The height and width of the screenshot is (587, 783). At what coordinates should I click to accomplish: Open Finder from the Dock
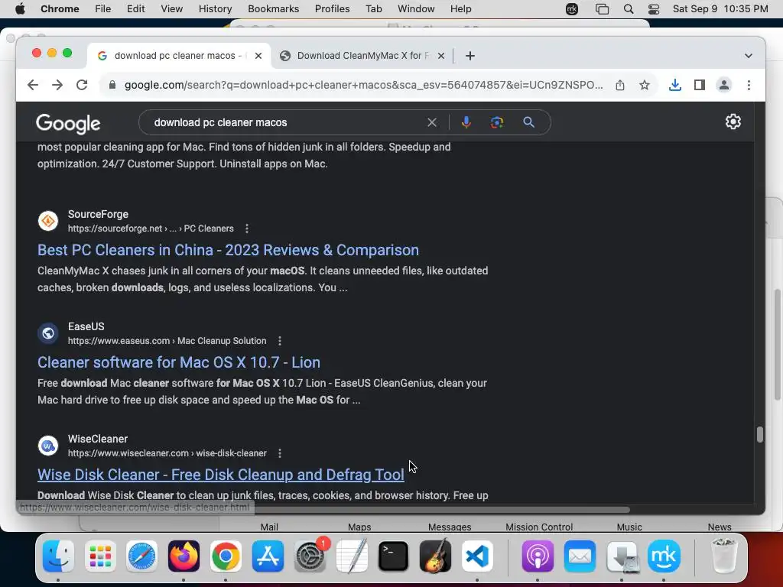(x=58, y=556)
